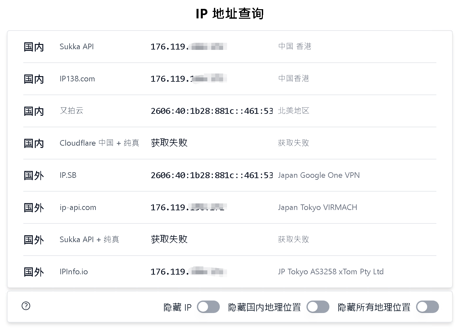460x334 pixels.
Task: Click the IPv6 address in IP.SB row
Action: pos(212,176)
